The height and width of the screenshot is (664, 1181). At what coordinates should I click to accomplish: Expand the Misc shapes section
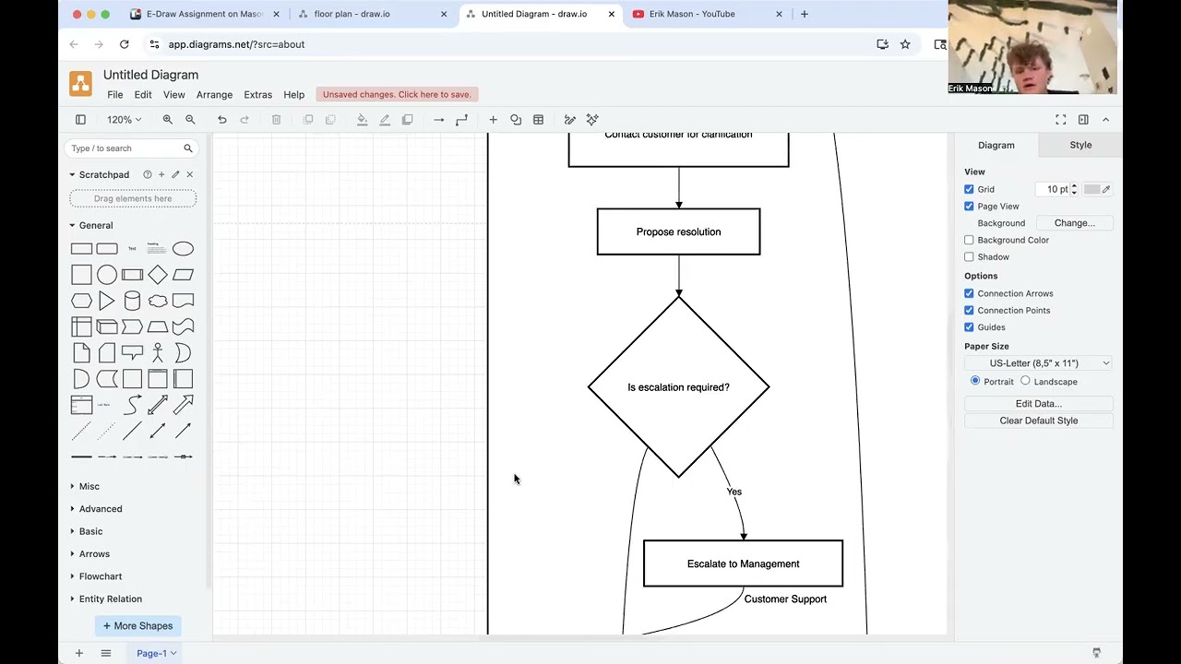(89, 486)
